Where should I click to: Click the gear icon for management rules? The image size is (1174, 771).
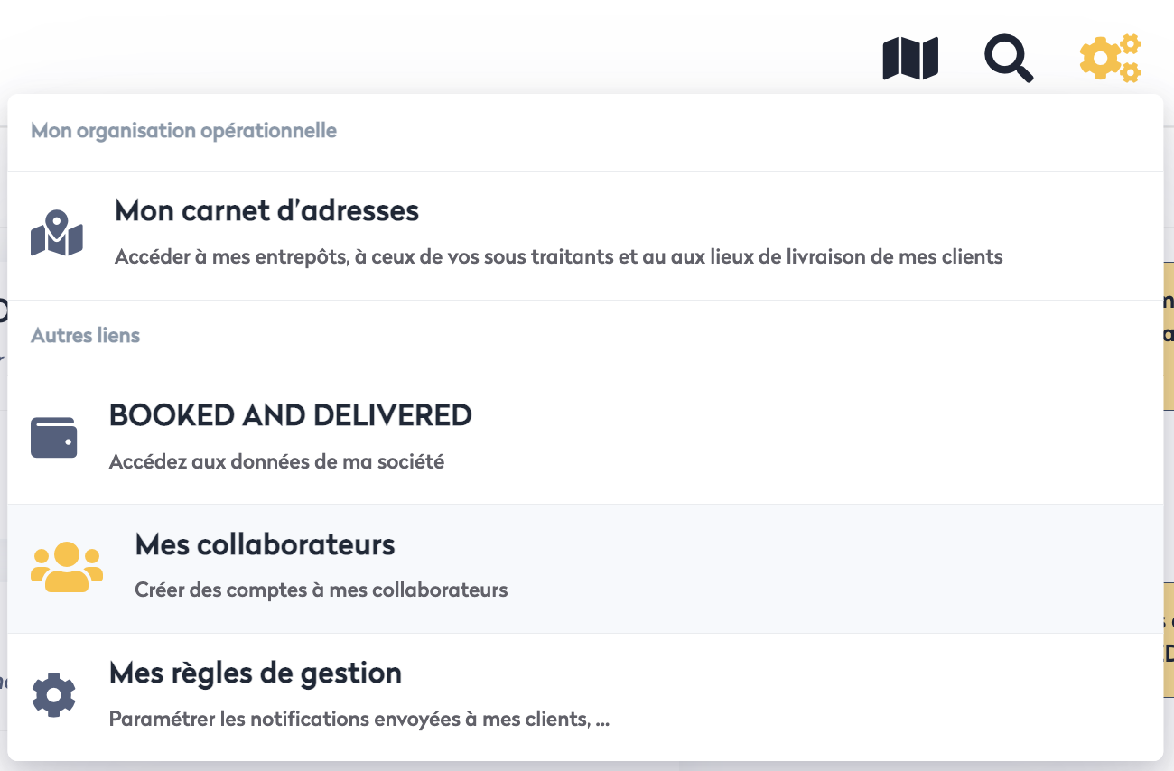54,695
